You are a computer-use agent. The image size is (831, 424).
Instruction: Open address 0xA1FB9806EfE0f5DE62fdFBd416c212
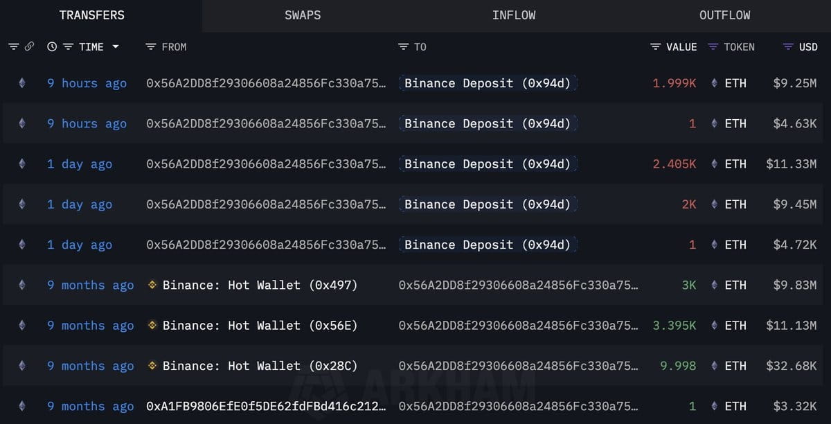(x=267, y=406)
